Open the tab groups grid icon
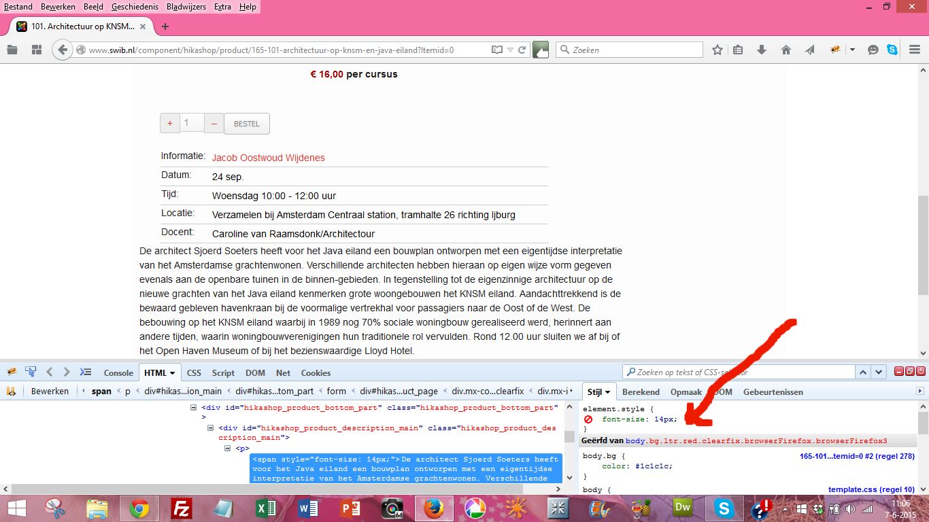Image resolution: width=929 pixels, height=522 pixels. tap(37, 50)
